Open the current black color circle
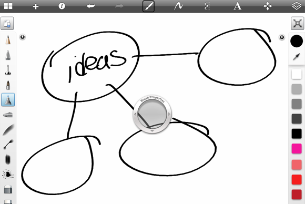305x204 pixels. (x=297, y=41)
